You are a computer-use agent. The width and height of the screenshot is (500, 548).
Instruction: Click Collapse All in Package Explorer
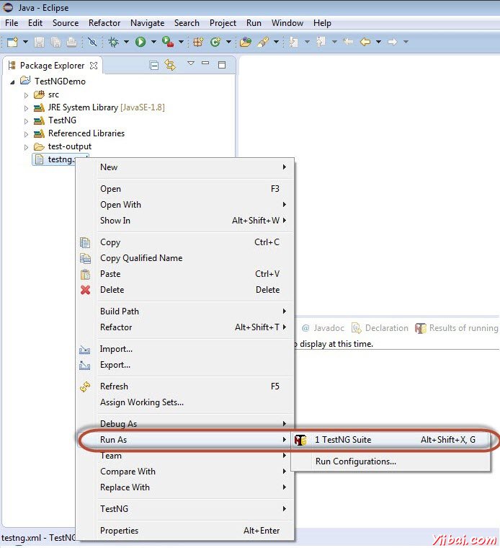point(154,66)
